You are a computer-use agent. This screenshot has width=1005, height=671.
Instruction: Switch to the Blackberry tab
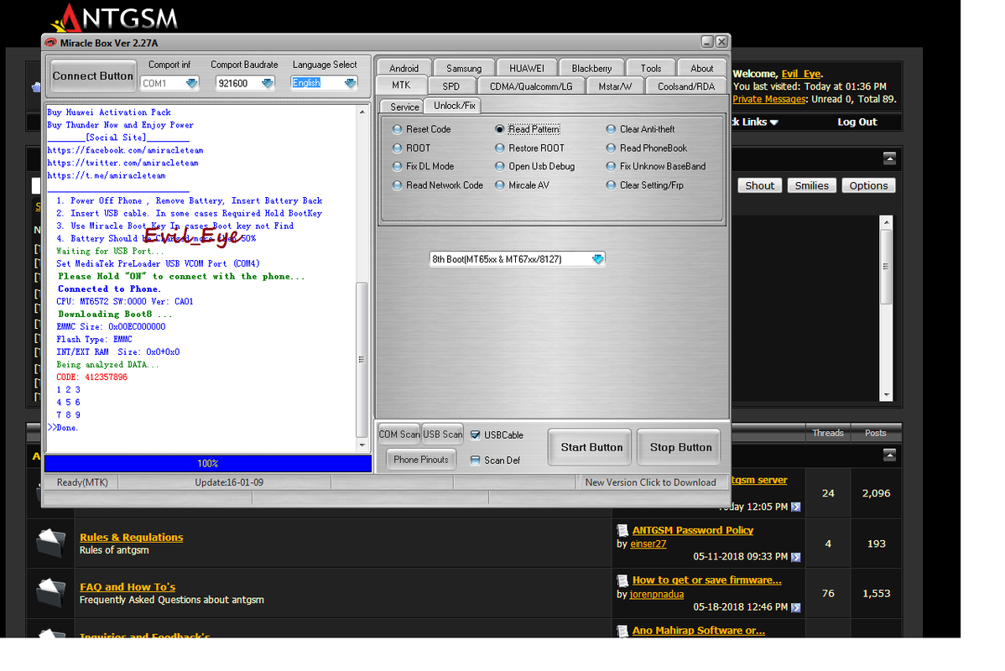click(x=591, y=68)
